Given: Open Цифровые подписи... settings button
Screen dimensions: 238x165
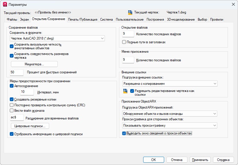Looking at the screenshot, I should 30,126.
